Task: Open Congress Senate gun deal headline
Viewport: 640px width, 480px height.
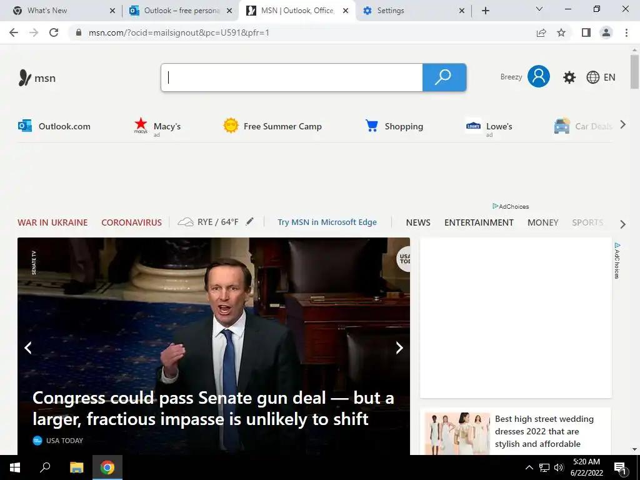Action: coord(213,408)
